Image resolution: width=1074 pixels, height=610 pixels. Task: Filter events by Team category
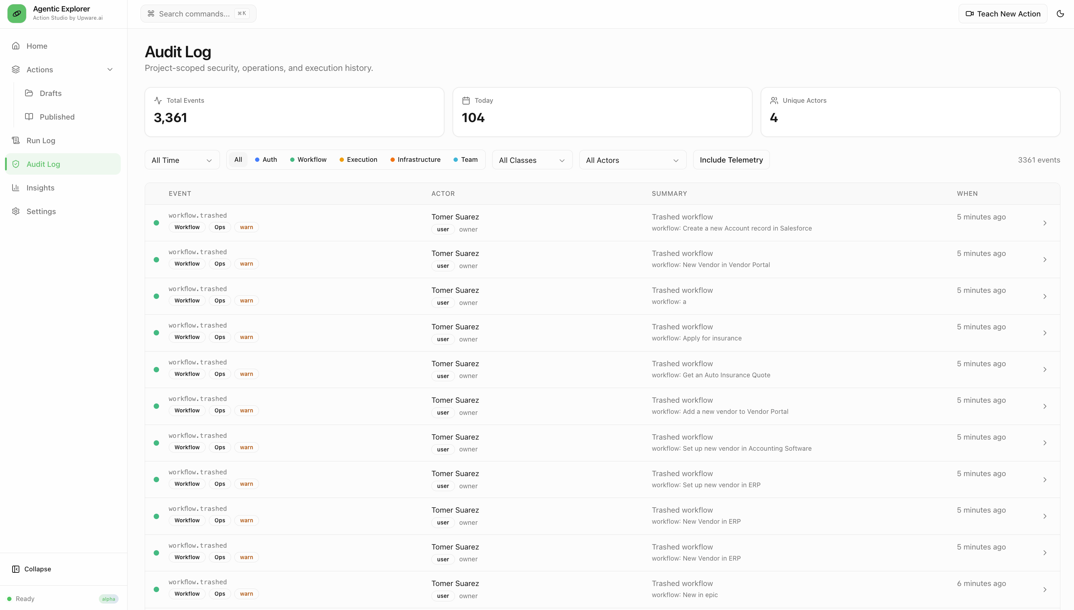pos(465,160)
